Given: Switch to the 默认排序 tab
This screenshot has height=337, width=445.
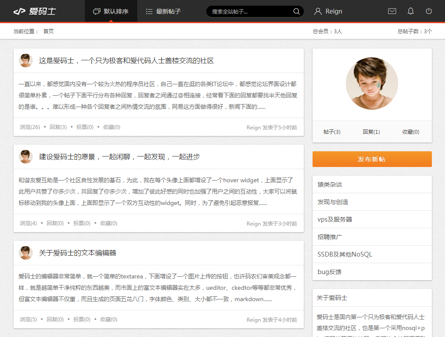Looking at the screenshot, I should 111,11.
